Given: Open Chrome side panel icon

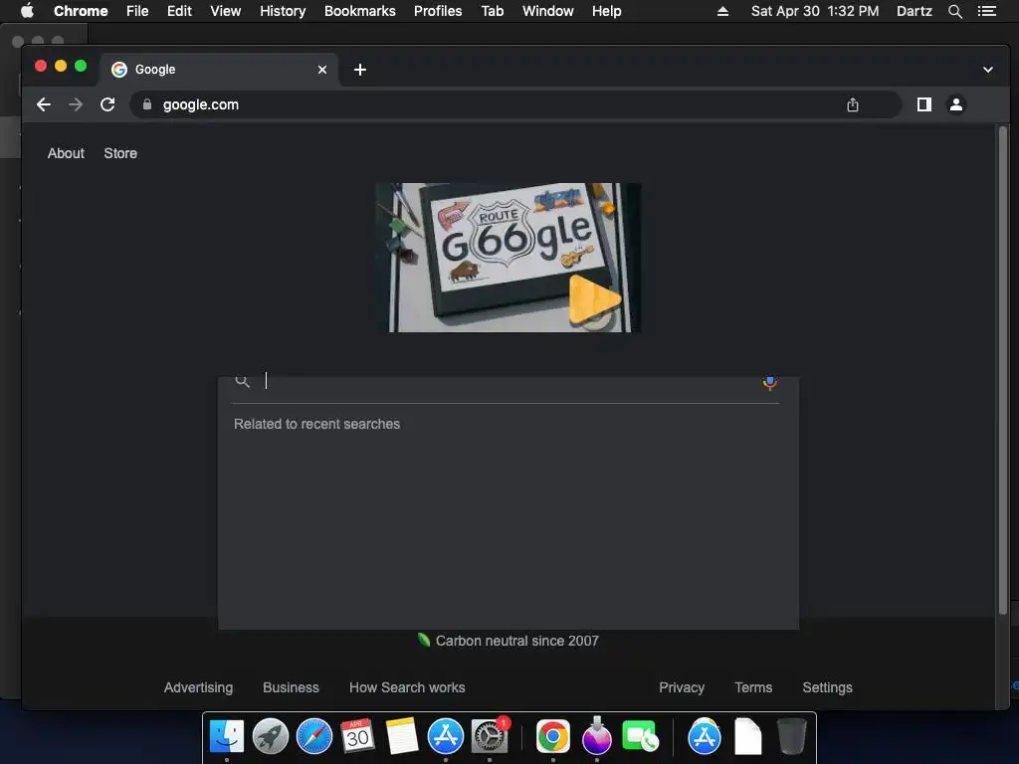Looking at the screenshot, I should [924, 104].
